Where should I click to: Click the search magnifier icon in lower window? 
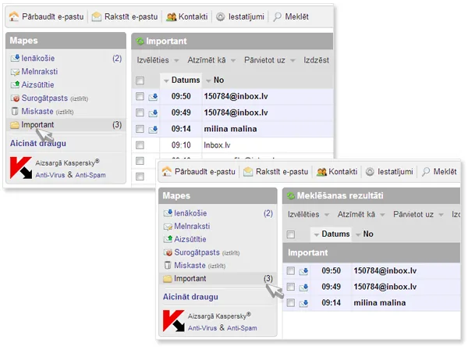click(x=426, y=171)
